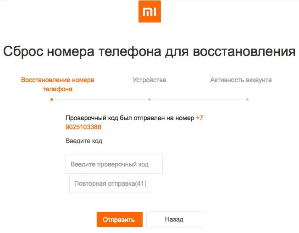This screenshot has height=233, width=299.
Task: Click the 'Сброс номера телефона для восстановления' heading
Action: point(149,51)
